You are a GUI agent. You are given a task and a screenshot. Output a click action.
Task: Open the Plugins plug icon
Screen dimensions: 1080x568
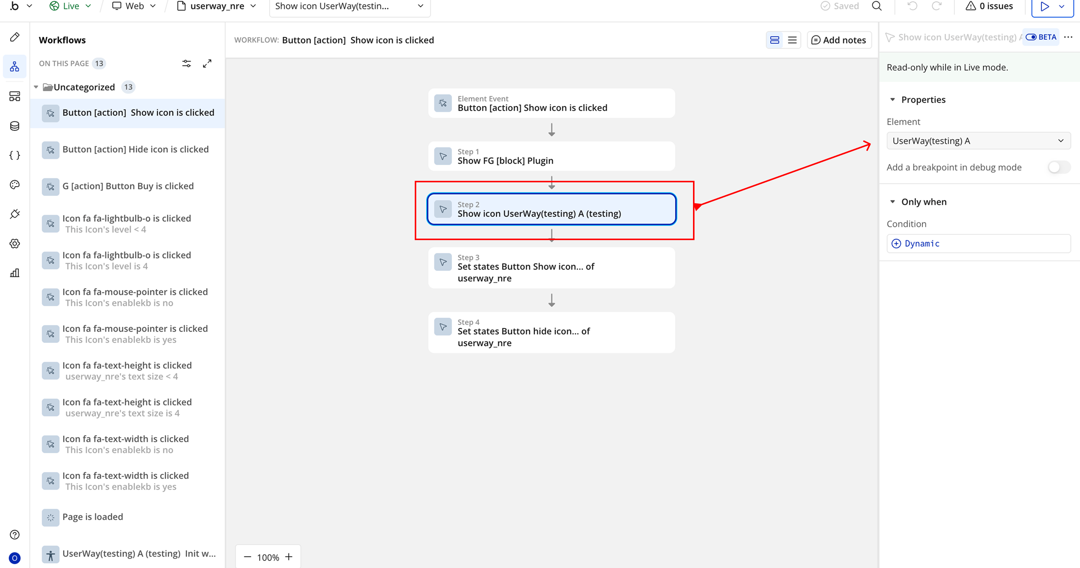pyautogui.click(x=15, y=214)
